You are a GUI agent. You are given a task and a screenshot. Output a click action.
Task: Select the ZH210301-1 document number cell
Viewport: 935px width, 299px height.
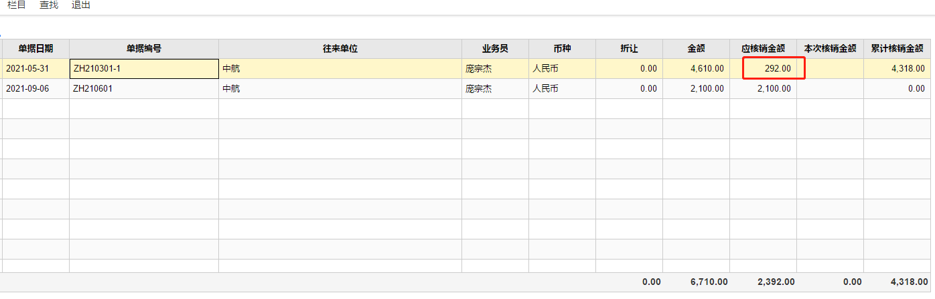(x=144, y=68)
